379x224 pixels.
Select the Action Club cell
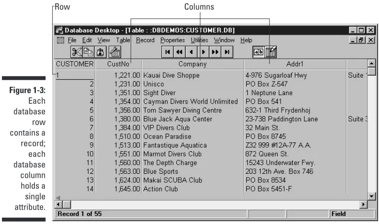click(x=193, y=189)
